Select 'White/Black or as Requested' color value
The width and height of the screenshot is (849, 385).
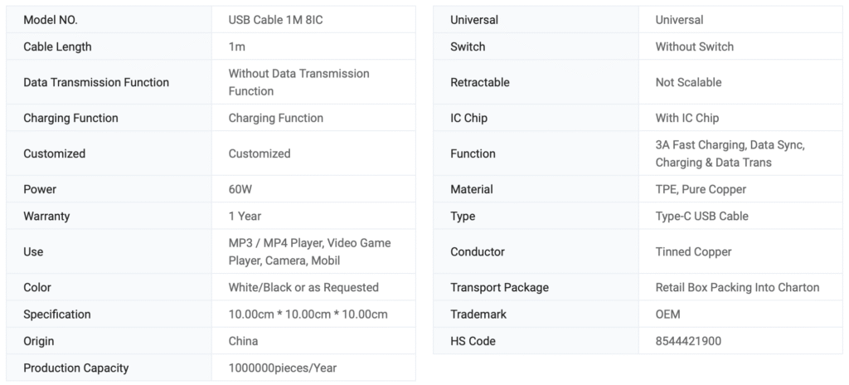(303, 287)
